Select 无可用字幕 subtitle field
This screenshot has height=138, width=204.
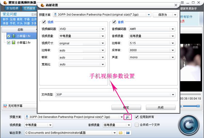click(x=20, y=106)
